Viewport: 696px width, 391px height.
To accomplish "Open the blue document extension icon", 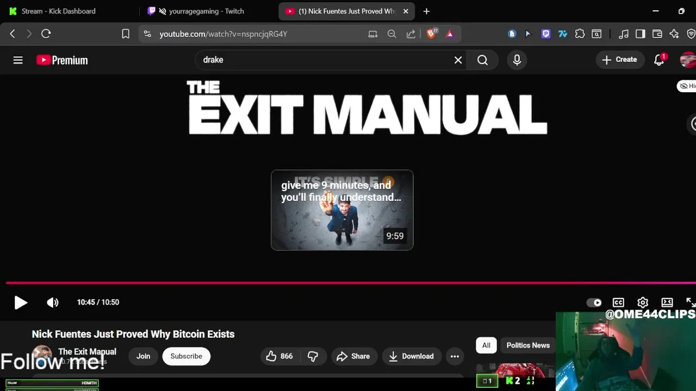I will 512,34.
